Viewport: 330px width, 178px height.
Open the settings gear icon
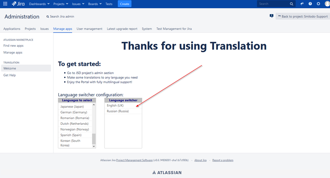tap(318, 4)
